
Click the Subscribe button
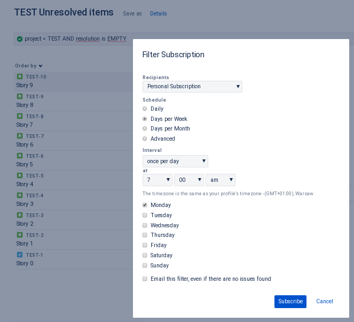tap(290, 302)
